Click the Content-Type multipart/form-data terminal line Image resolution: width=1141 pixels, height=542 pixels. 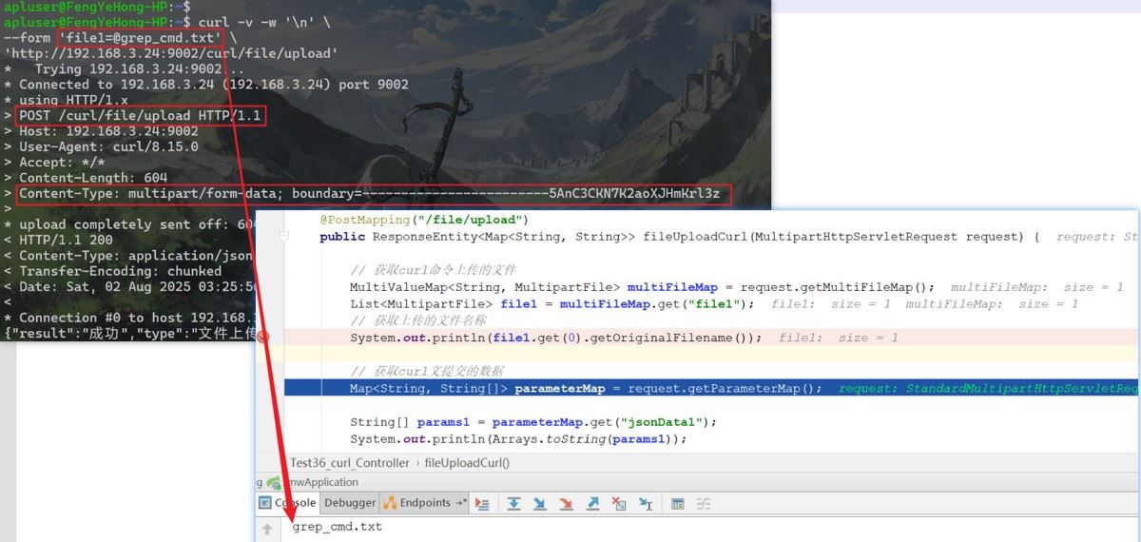click(x=376, y=194)
